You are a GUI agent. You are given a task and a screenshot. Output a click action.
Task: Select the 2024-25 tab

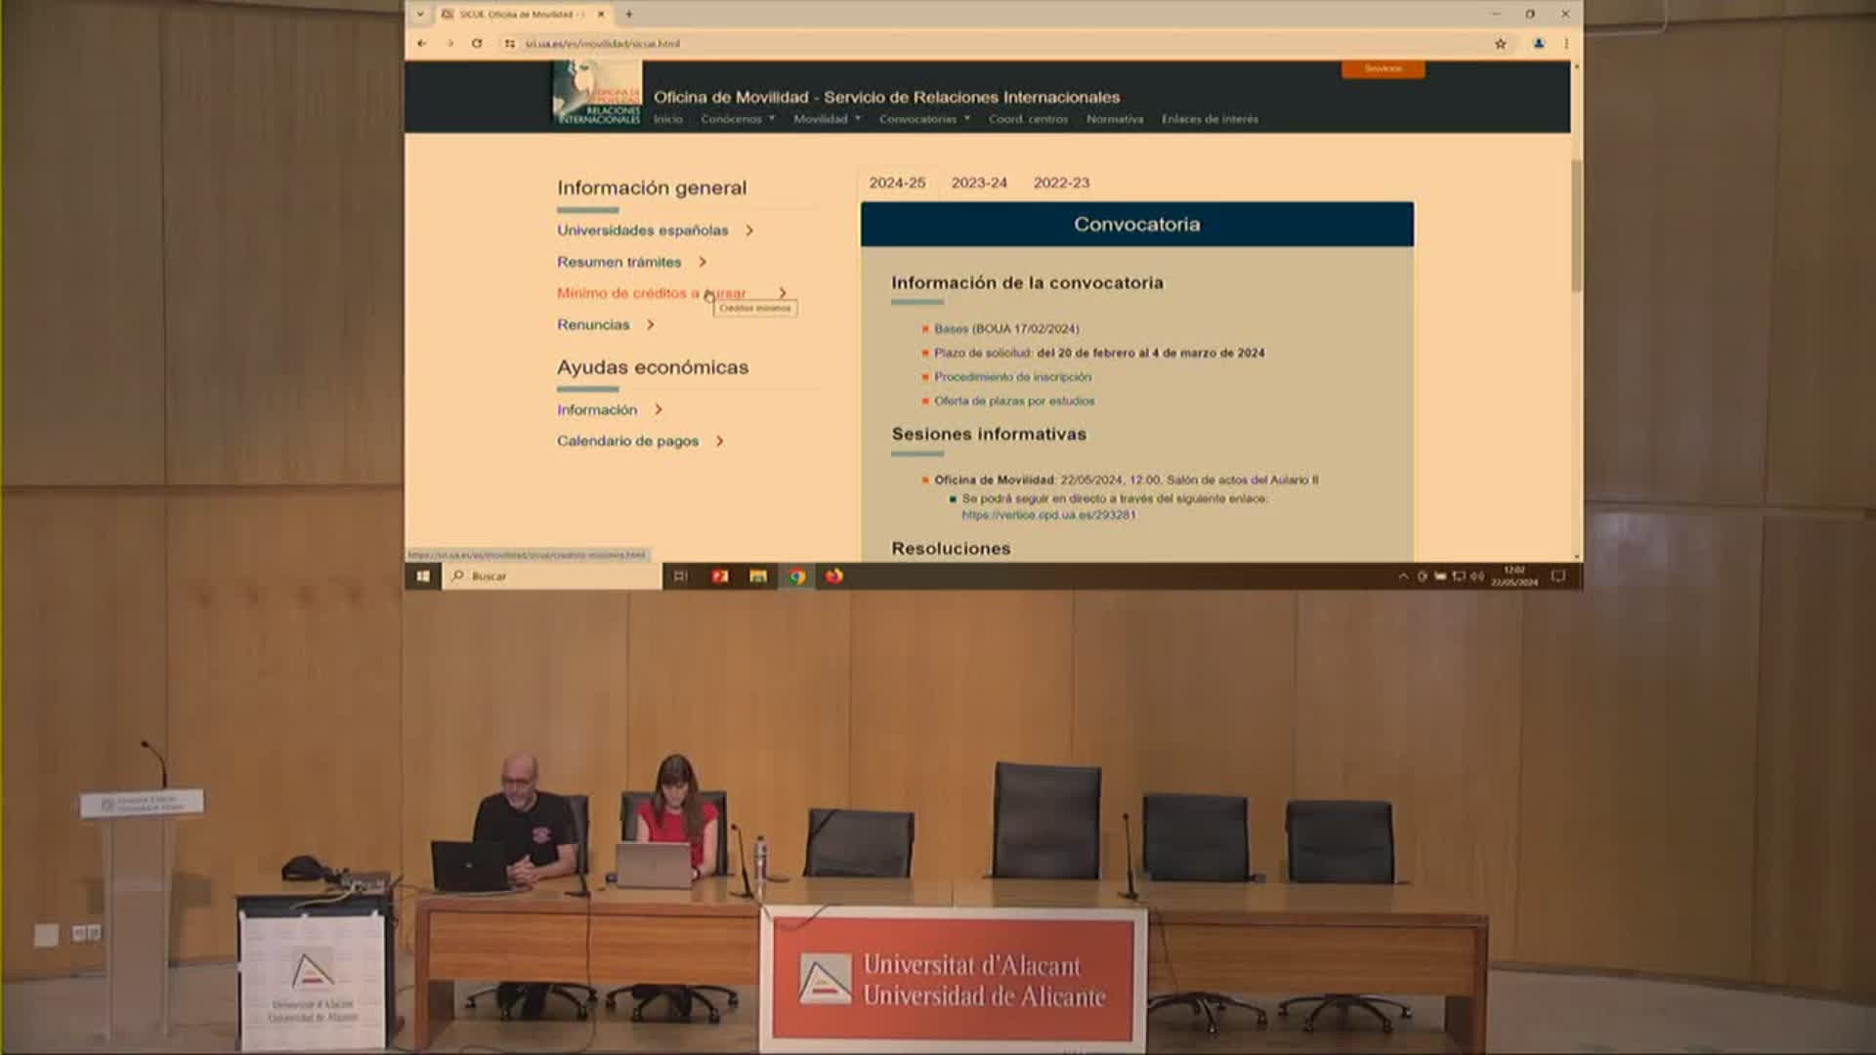[897, 183]
